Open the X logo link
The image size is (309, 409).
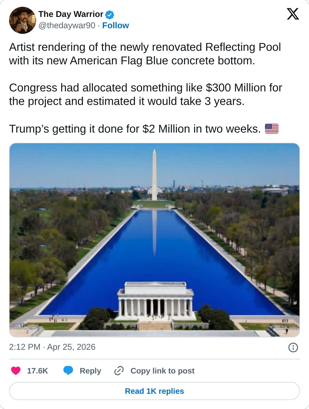click(293, 14)
